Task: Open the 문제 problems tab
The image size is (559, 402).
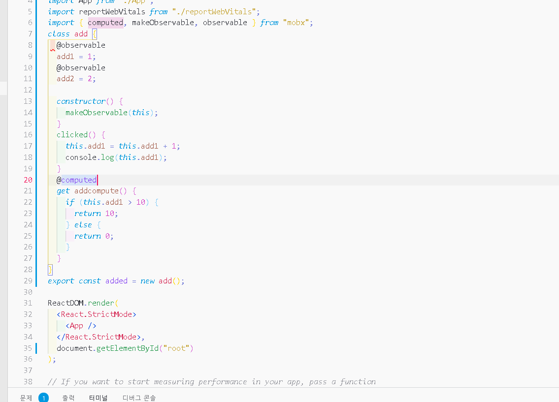Action: coord(26,398)
